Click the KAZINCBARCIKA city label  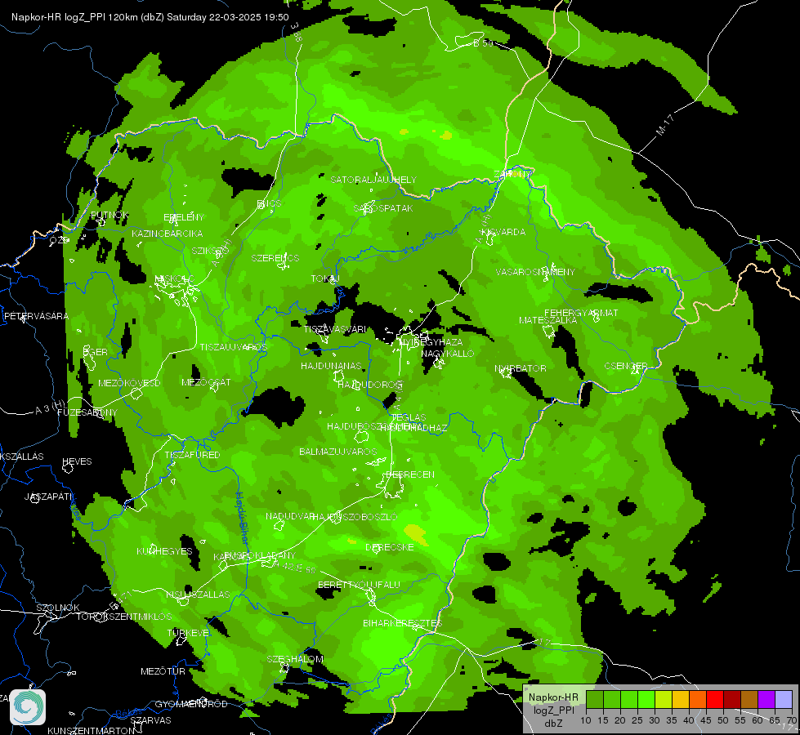click(x=167, y=234)
